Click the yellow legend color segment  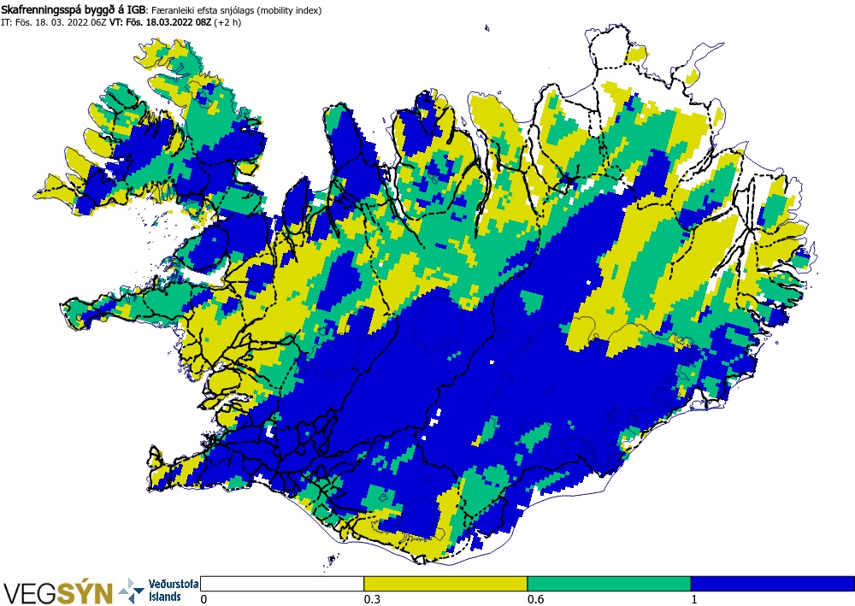(x=445, y=584)
